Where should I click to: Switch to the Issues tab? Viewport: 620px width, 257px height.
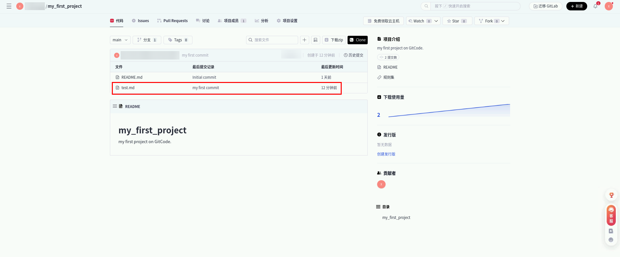(140, 21)
